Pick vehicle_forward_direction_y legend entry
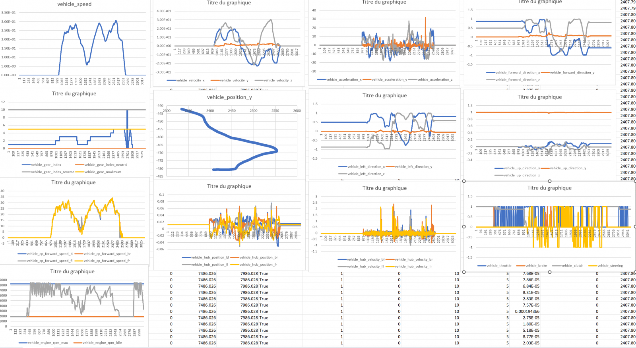Viewport: 636px width, 348px height. coord(568,73)
